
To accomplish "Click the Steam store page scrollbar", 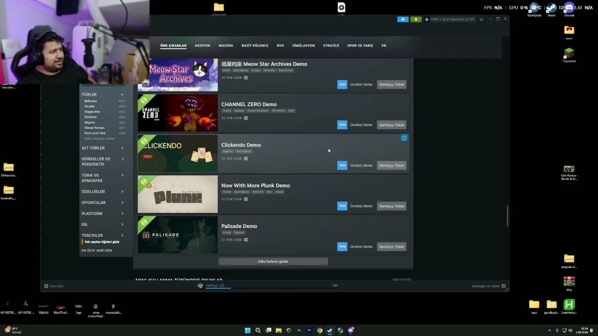I will coord(507,216).
